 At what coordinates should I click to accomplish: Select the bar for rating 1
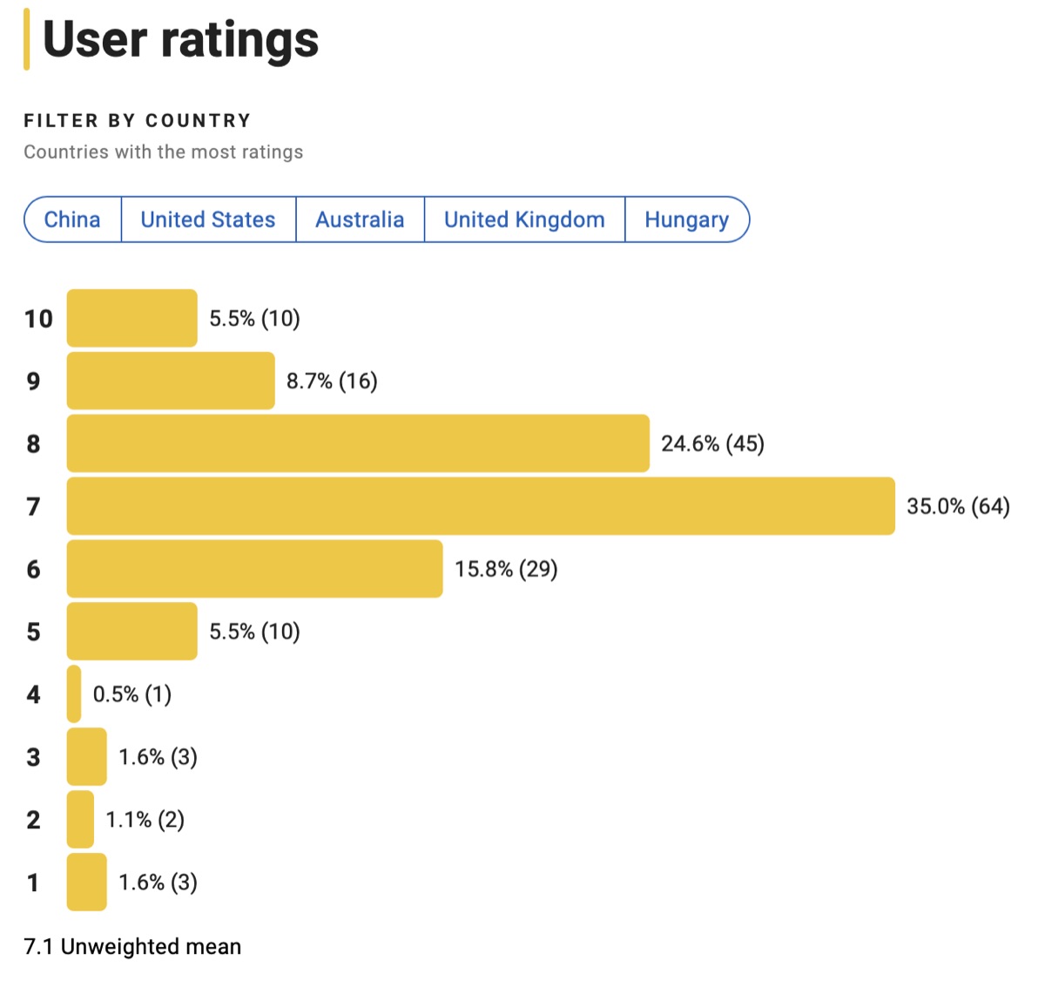[86, 882]
